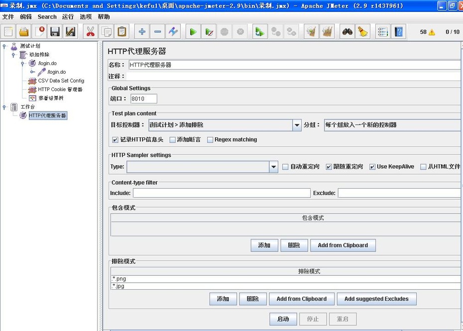Click the Remote Shutdown All icon

click(x=291, y=31)
